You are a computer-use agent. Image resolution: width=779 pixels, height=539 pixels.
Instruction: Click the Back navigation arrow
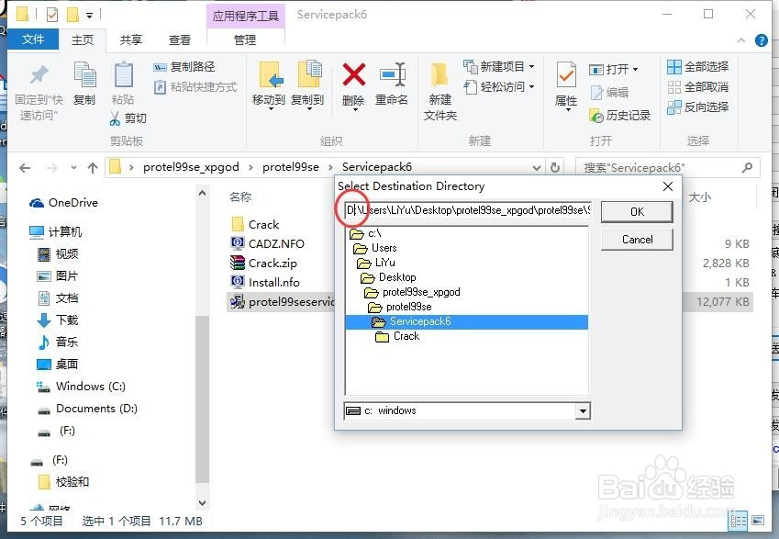coord(25,168)
